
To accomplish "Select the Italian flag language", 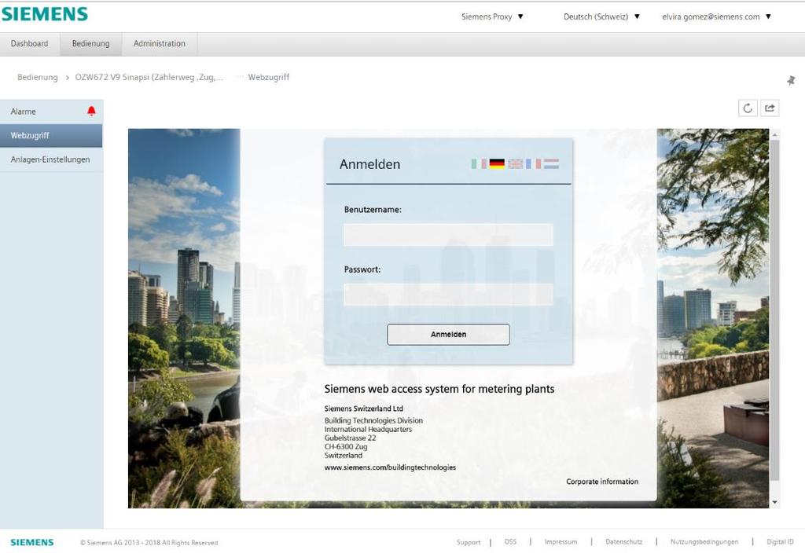I will 479,163.
